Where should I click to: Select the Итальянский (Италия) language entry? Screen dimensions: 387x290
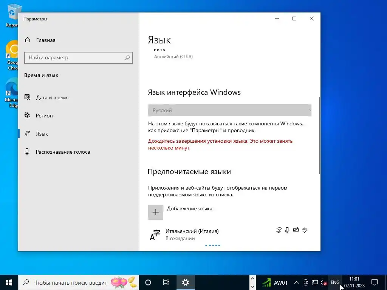coord(229,235)
